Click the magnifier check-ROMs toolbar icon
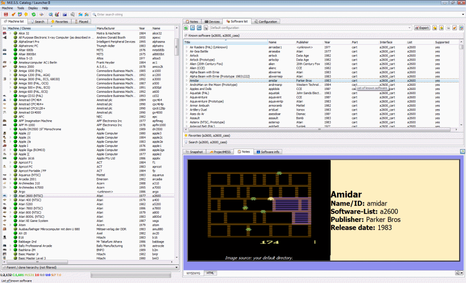This screenshot has width=466, height=283. [50, 14]
